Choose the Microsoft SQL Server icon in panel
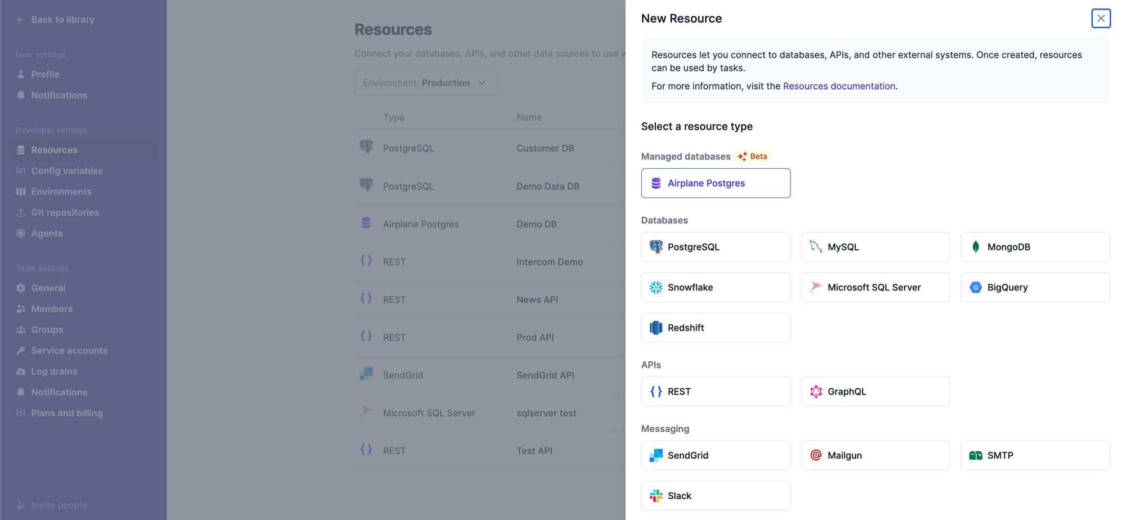This screenshot has height=520, width=1126. tap(816, 287)
